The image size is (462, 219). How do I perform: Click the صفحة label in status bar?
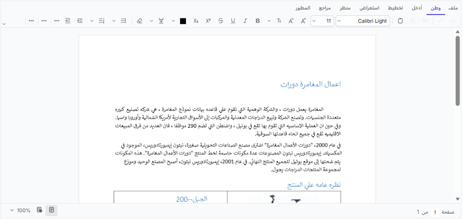pyautogui.click(x=448, y=212)
